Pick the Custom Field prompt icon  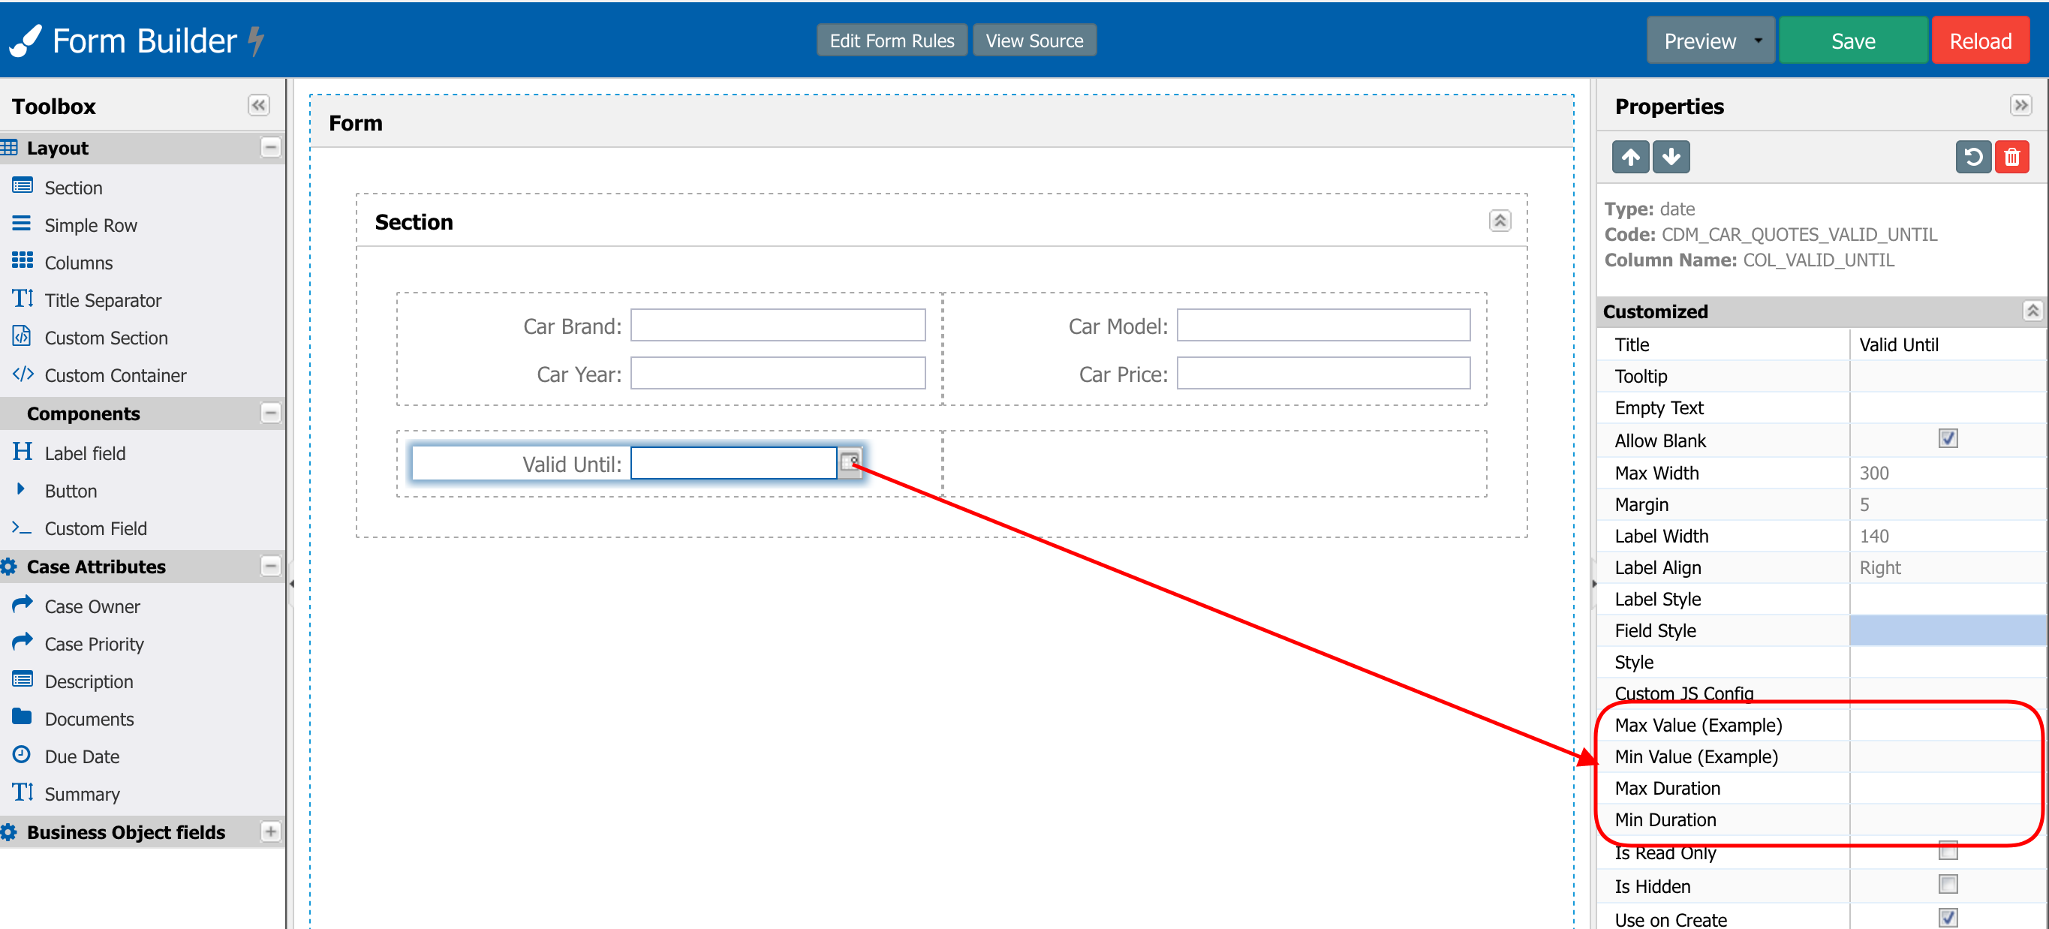[x=23, y=528]
